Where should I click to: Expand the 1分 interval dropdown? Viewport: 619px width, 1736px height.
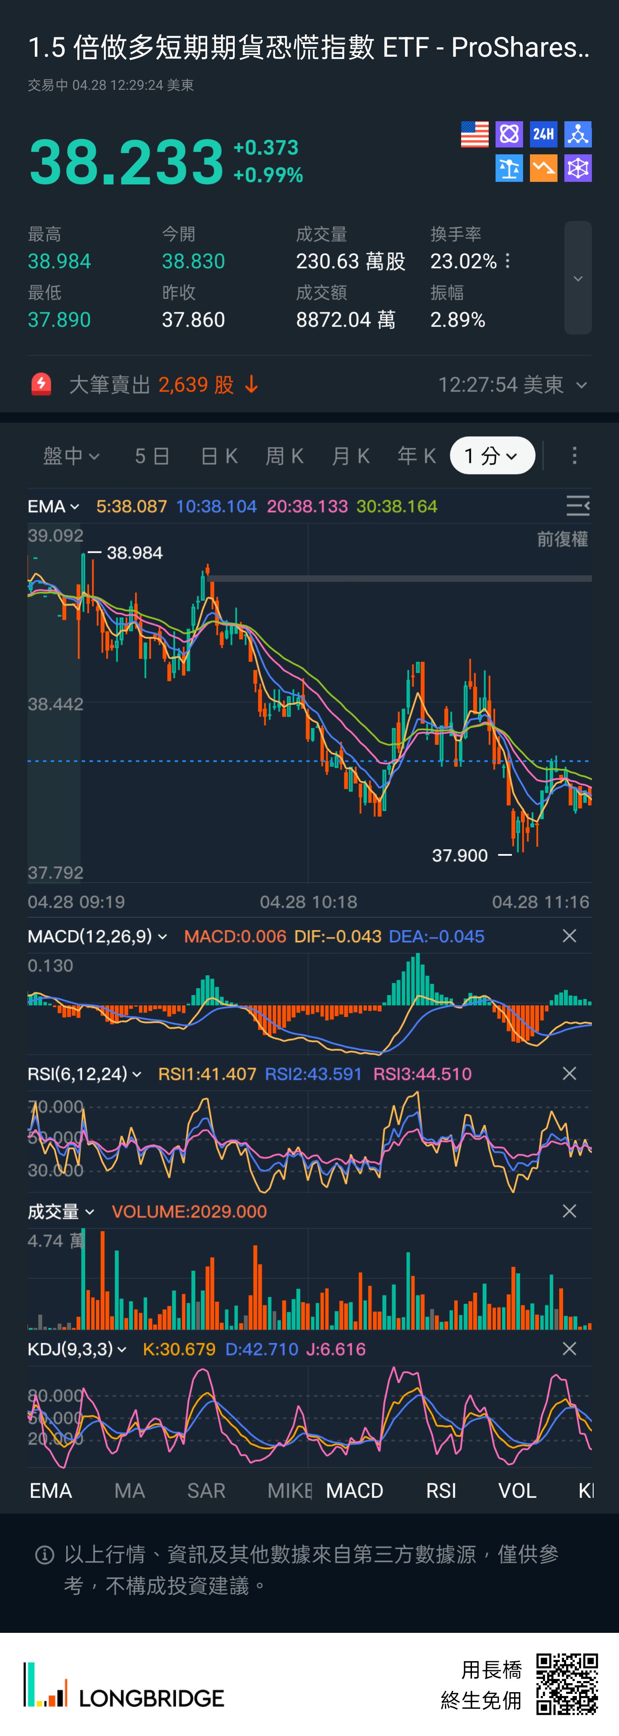(492, 456)
